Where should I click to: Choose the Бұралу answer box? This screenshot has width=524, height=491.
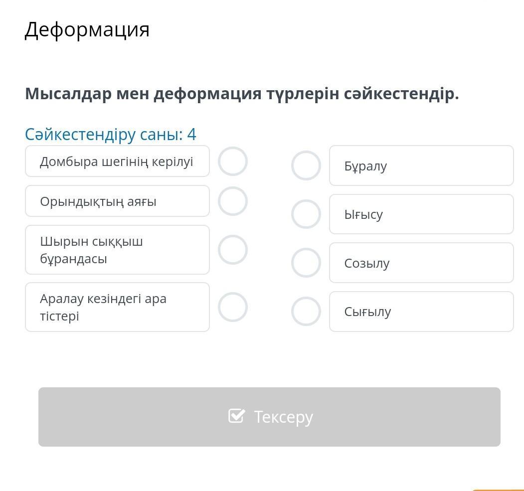(421, 165)
